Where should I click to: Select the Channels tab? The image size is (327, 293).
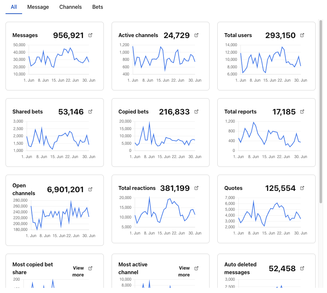71,7
